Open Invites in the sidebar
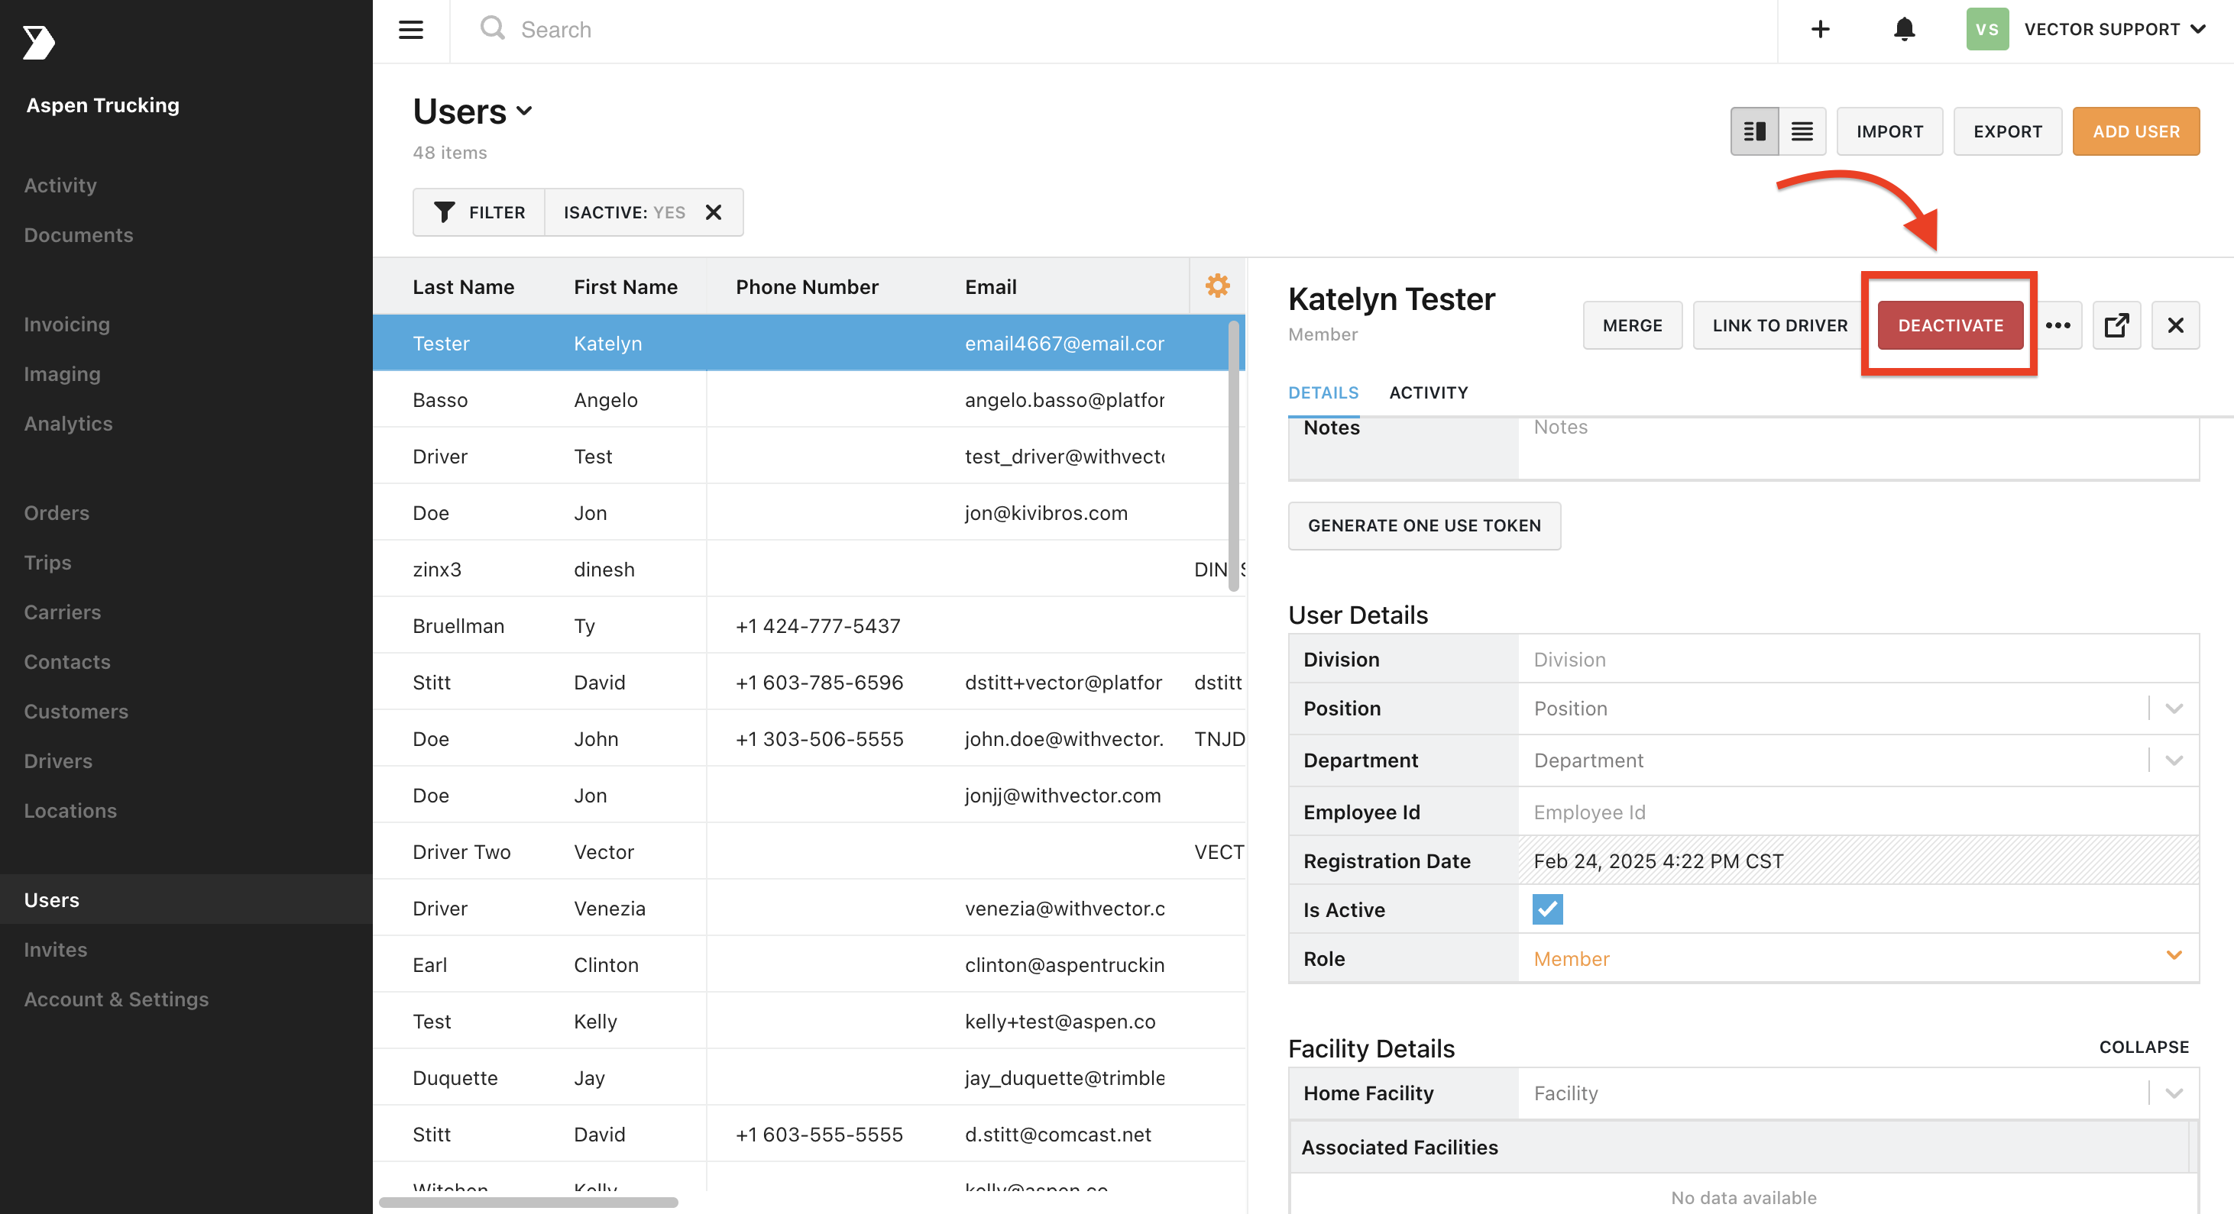 click(56, 950)
